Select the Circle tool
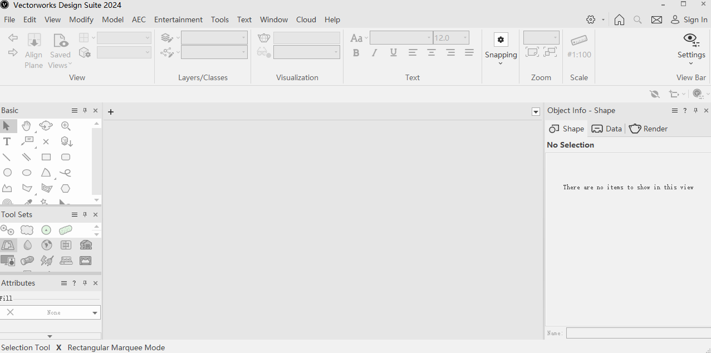 click(x=7, y=173)
